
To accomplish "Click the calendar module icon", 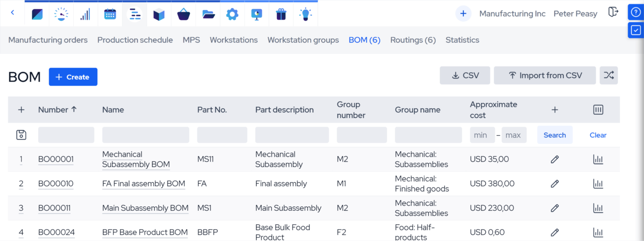I will click(110, 14).
